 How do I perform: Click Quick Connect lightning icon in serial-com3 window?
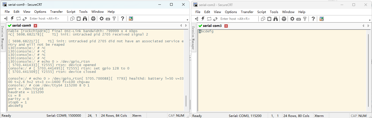[x=203, y=19]
